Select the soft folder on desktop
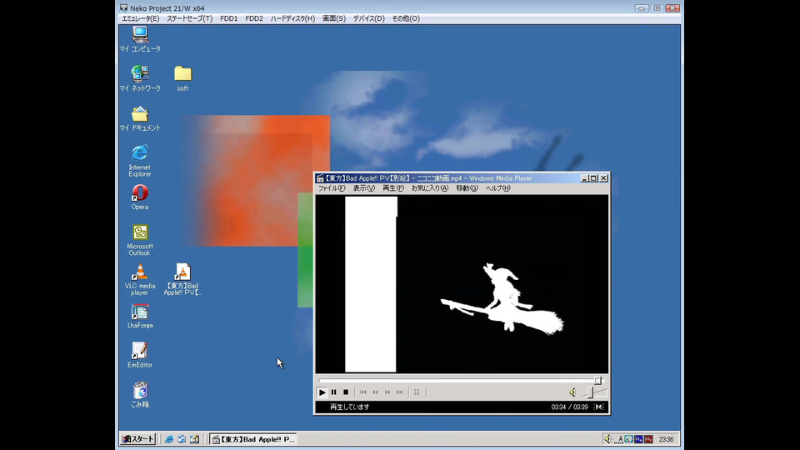The width and height of the screenshot is (800, 450). coord(182,78)
